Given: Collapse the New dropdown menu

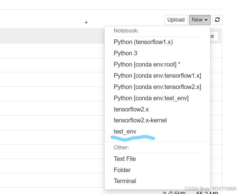Looking at the screenshot, I should (199, 20).
